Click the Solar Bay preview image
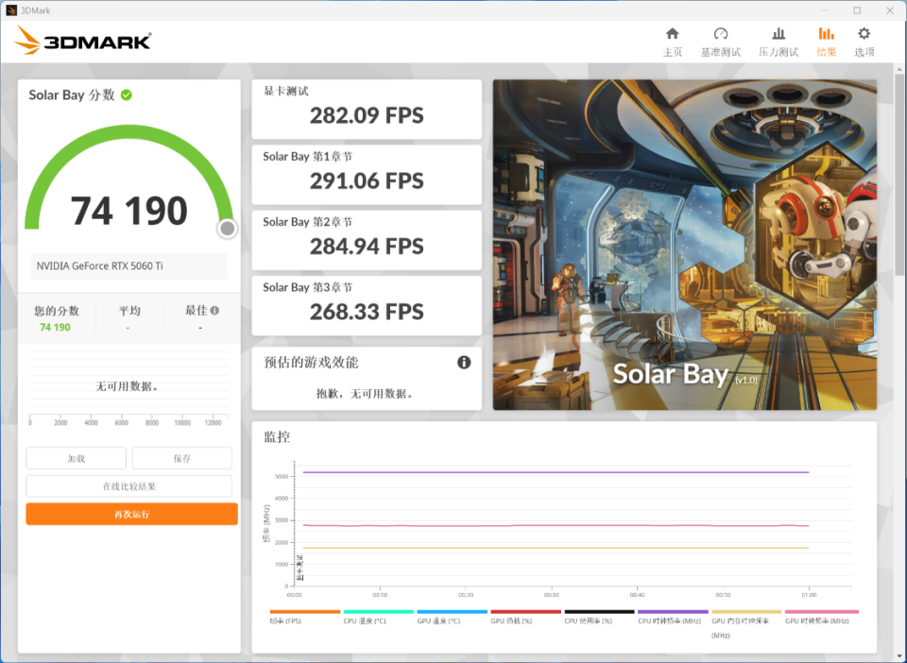Screen dimensions: 907x663 (x=684, y=245)
